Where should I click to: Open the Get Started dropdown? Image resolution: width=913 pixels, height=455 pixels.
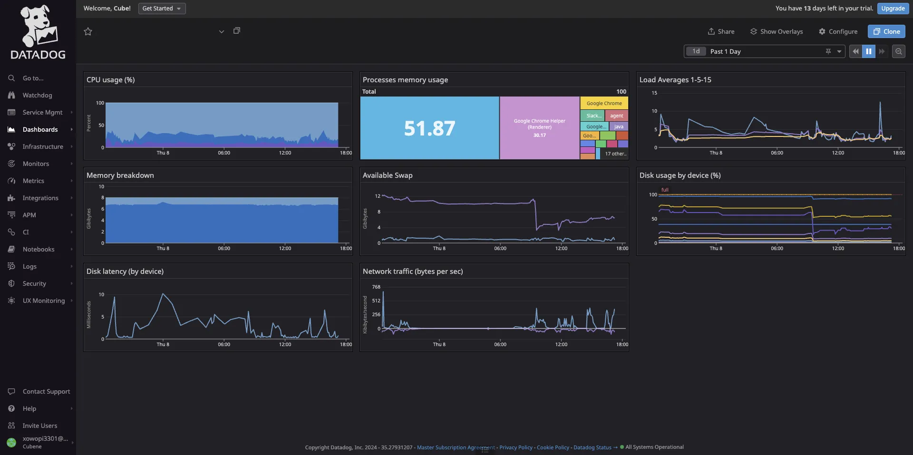(162, 9)
